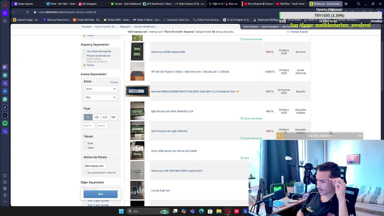The image size is (384, 216).
Task: Open Purple Mat Wax bookmark
Action: [87, 20]
